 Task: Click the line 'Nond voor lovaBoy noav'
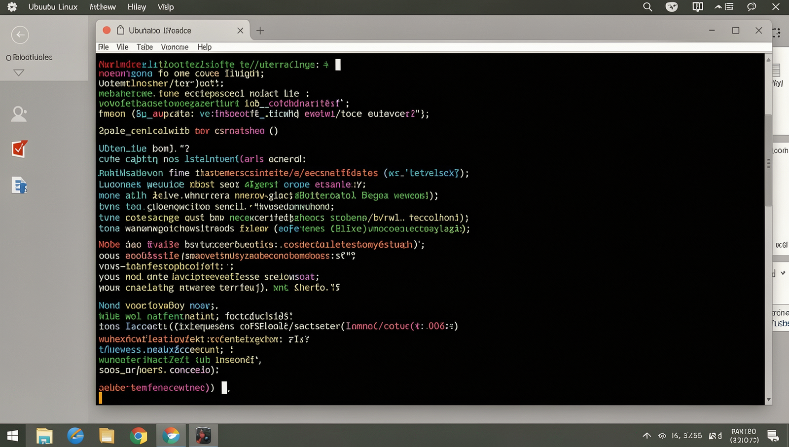(158, 306)
